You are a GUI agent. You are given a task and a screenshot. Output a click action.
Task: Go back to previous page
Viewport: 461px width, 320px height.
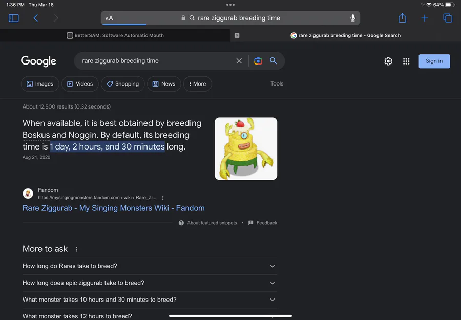click(35, 18)
